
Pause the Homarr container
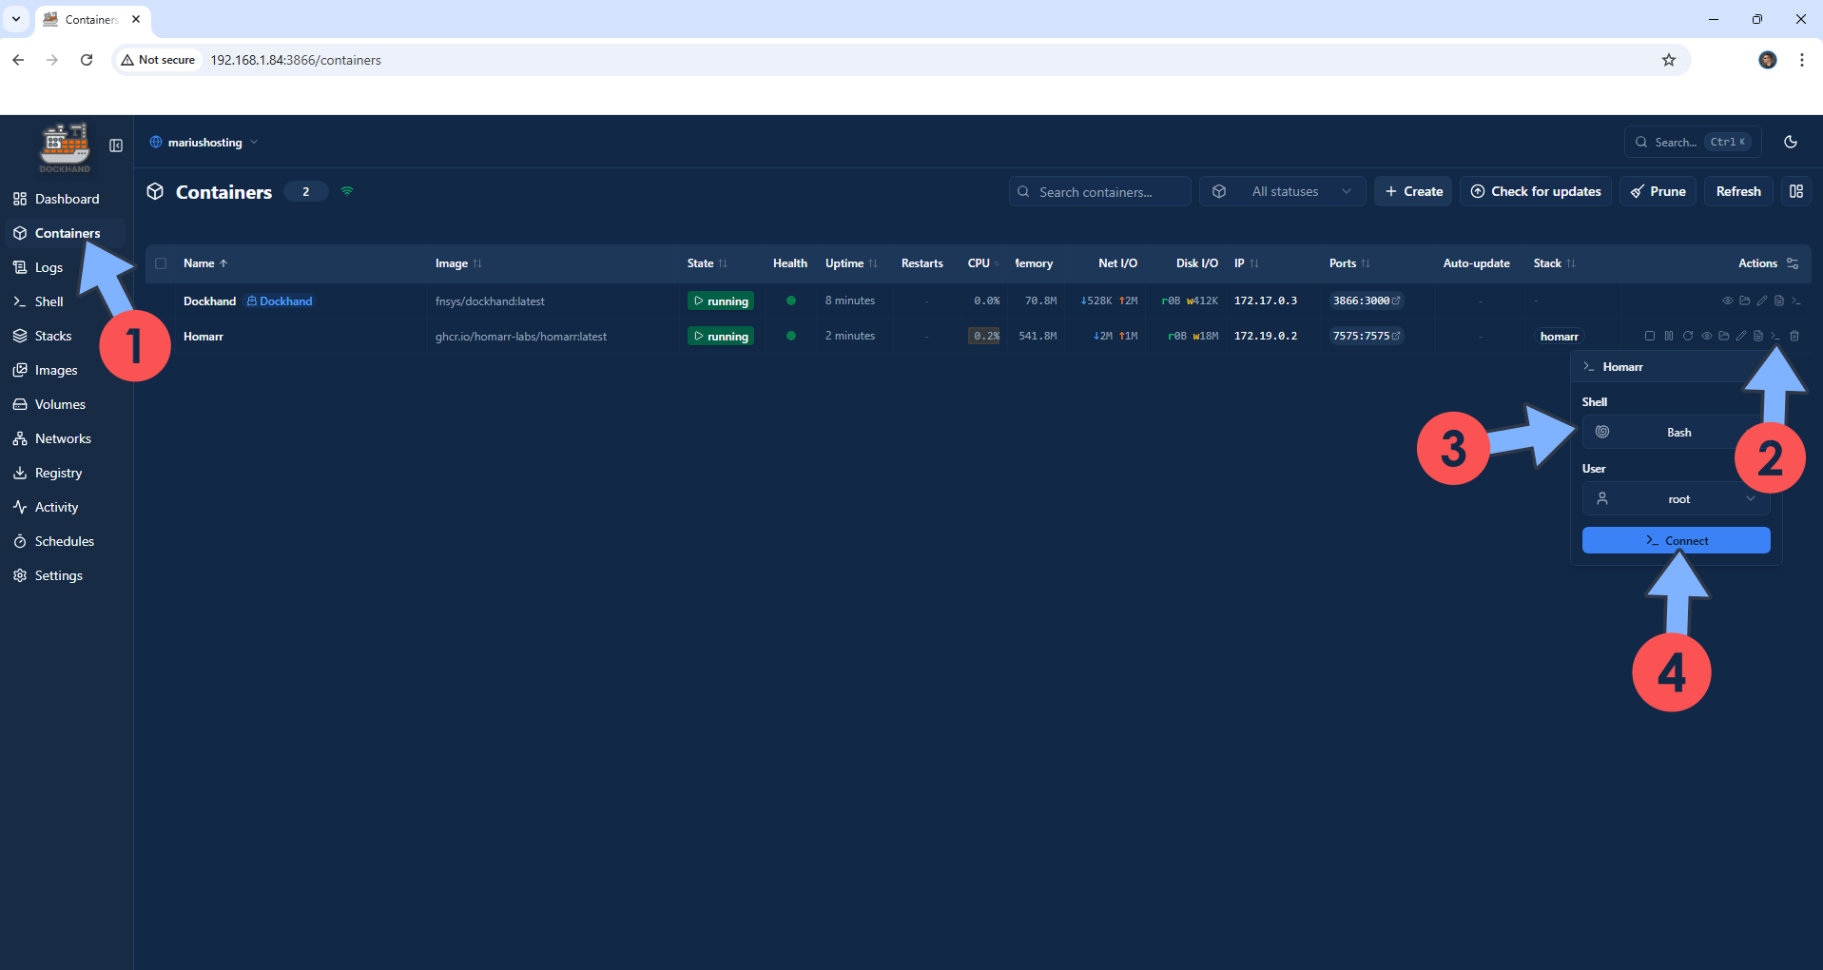pos(1669,337)
